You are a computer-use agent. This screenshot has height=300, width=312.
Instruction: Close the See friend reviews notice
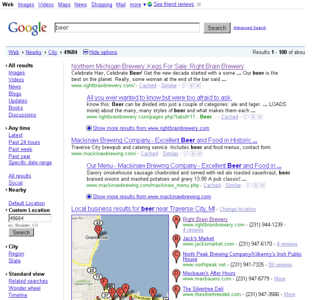click(x=198, y=4)
